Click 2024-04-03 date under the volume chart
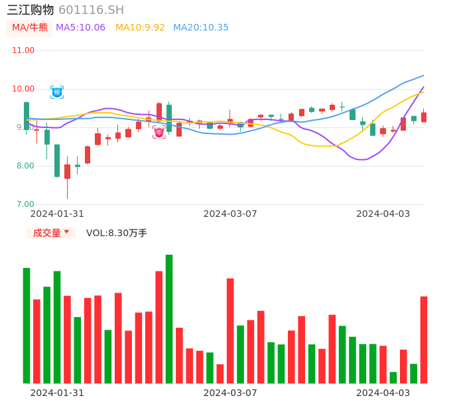This screenshot has height=402, width=455. click(383, 393)
